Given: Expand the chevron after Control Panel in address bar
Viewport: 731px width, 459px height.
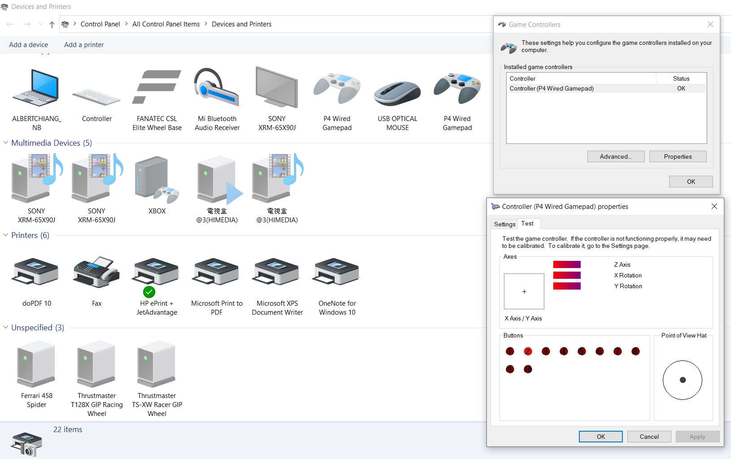Looking at the screenshot, I should [126, 24].
